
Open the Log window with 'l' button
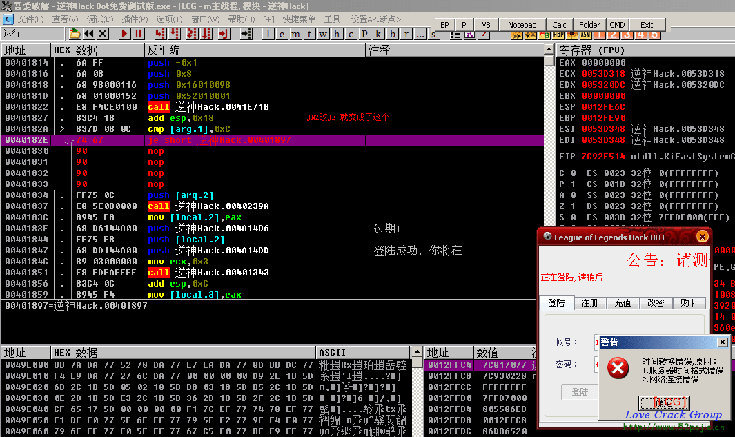click(268, 34)
